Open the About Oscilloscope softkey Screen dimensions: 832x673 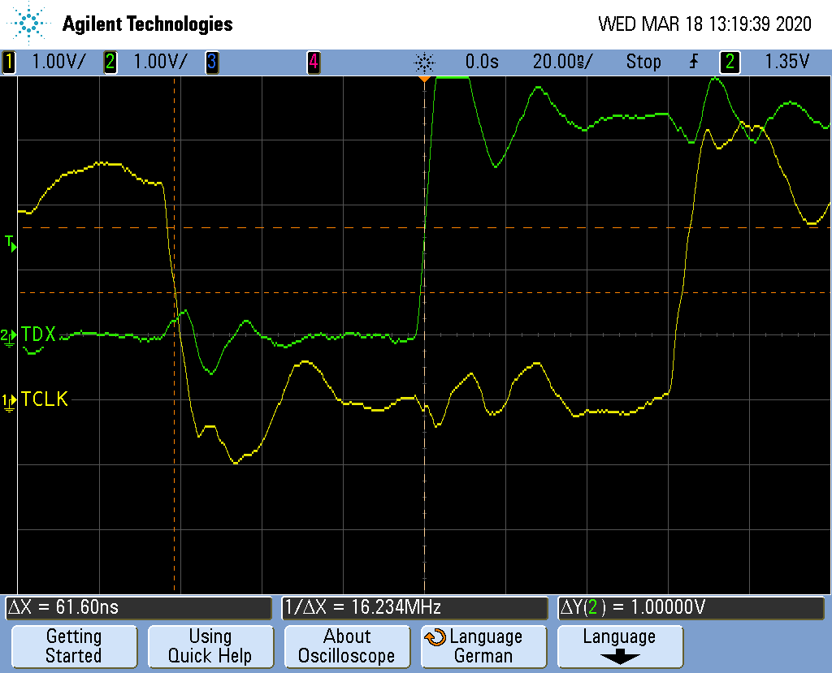346,646
